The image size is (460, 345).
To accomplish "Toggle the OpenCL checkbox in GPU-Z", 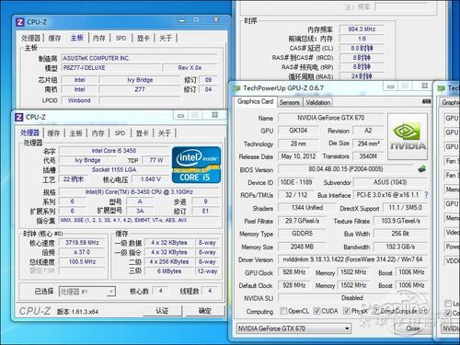I will pos(283,311).
